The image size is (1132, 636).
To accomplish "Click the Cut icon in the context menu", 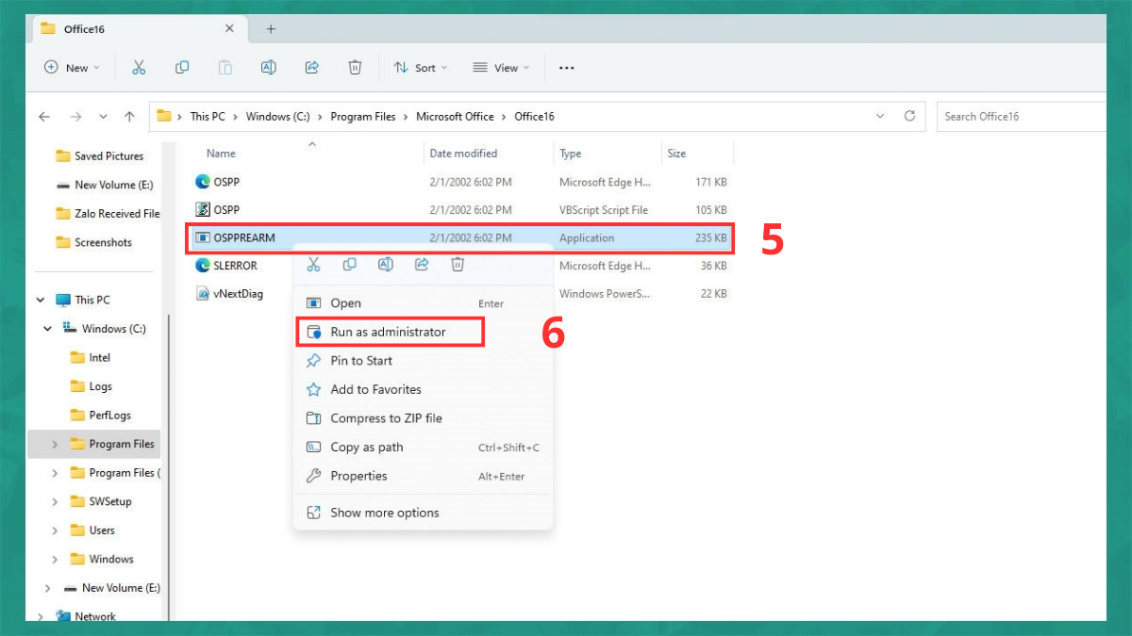I will point(314,265).
